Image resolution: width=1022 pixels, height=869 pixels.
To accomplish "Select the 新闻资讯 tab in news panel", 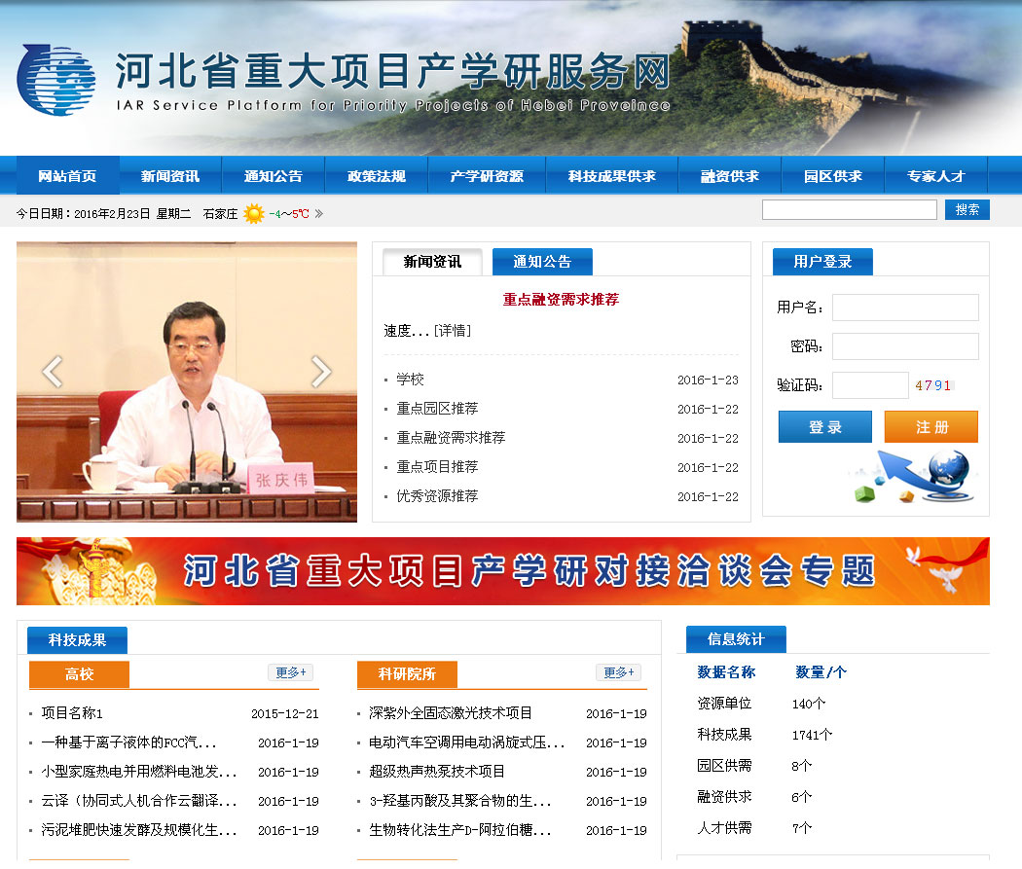I will 432,262.
